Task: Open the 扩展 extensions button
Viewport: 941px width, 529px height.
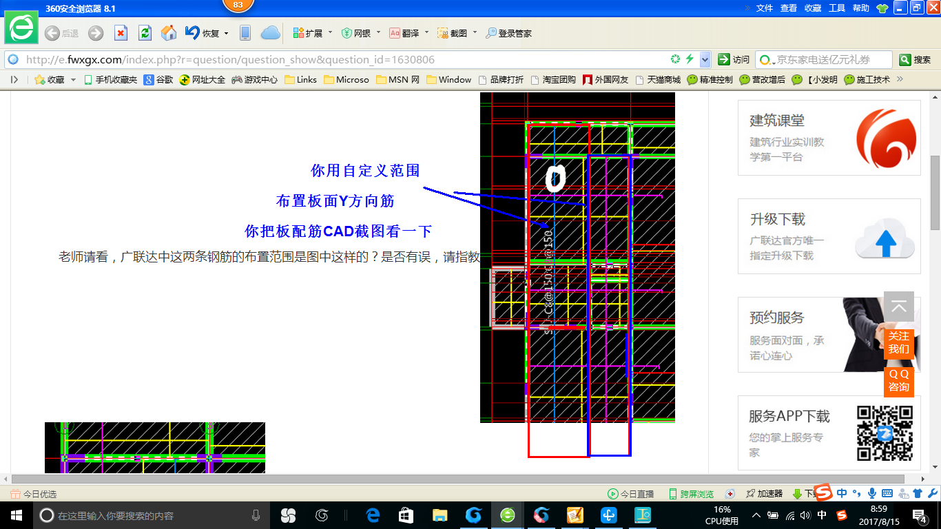Action: [x=307, y=33]
